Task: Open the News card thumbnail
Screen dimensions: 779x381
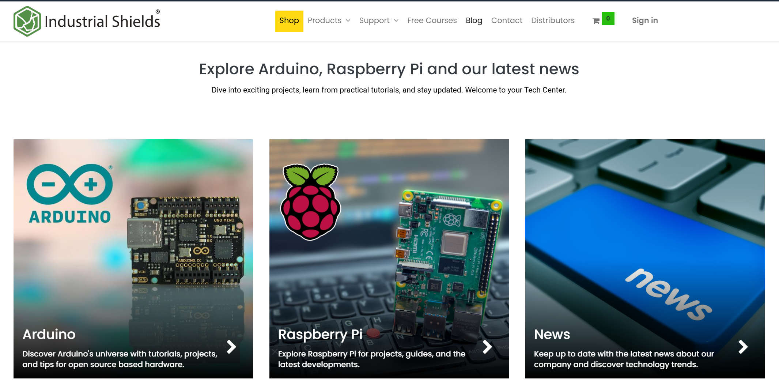Action: click(x=645, y=259)
